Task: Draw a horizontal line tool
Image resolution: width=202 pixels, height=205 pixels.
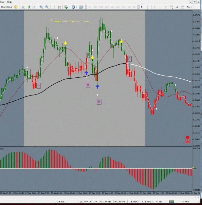Action: 160,7
